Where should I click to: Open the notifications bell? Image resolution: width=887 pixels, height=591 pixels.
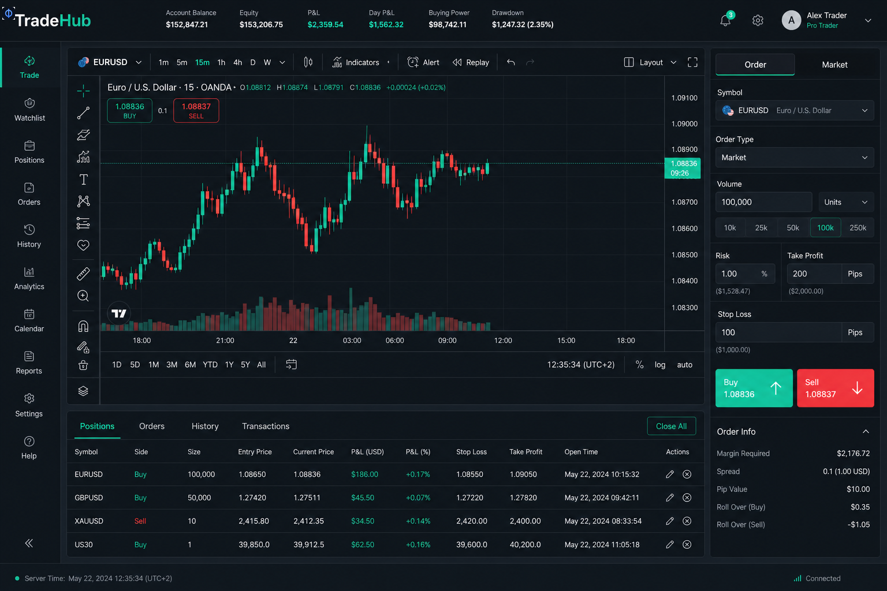point(725,20)
